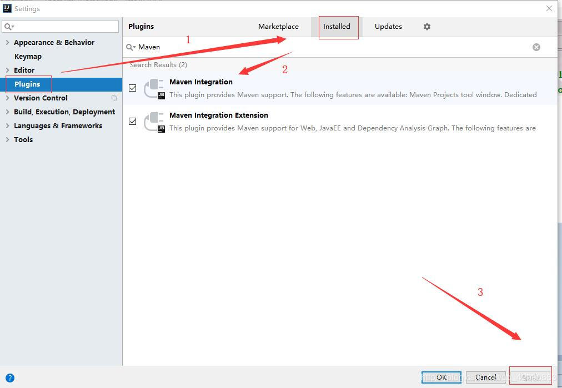Viewport: 562px width, 388px height.
Task: Click the Search Results (2) label
Action: pos(158,64)
